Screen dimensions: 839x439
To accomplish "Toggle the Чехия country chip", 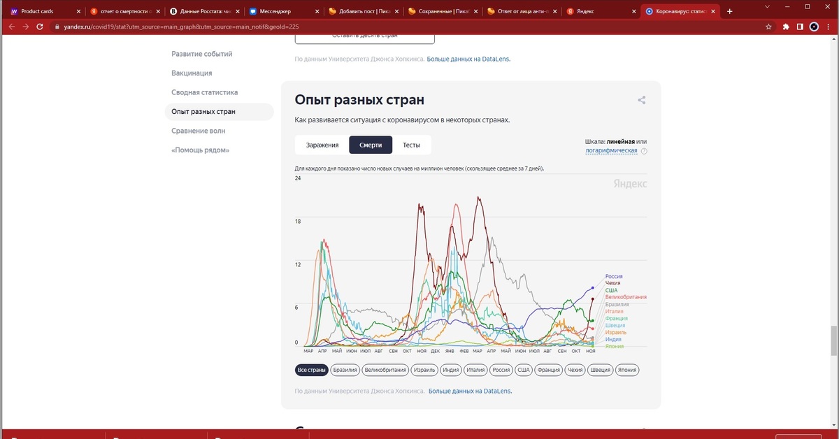I will (x=575, y=370).
